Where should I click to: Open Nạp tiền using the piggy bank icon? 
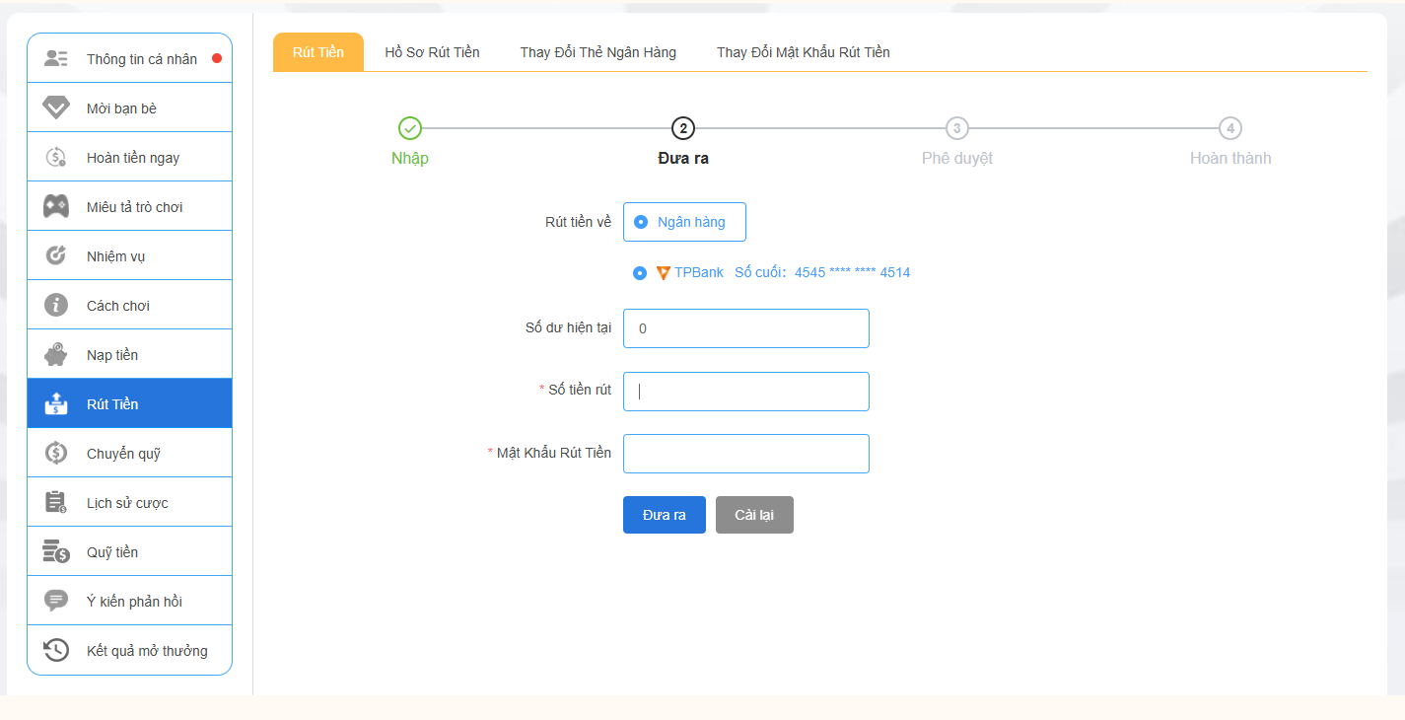coord(56,353)
